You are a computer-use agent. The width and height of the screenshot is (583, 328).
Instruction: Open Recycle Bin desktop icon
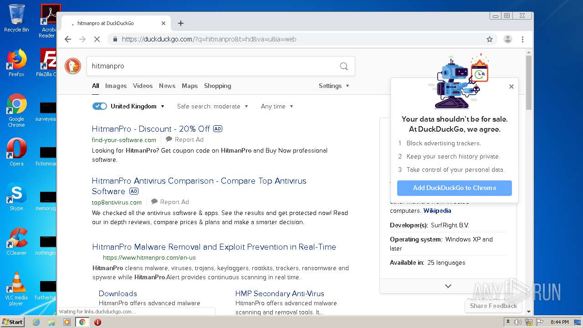[16, 18]
